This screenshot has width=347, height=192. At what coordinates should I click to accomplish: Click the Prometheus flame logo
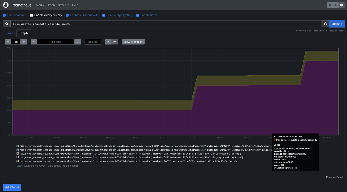6,5
